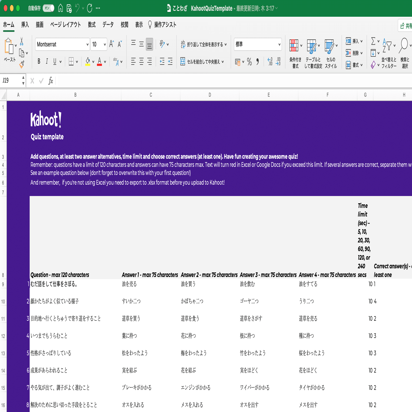412x412 pixels.
Task: Open テーブルとして書式設定 format as table
Action: (313, 54)
